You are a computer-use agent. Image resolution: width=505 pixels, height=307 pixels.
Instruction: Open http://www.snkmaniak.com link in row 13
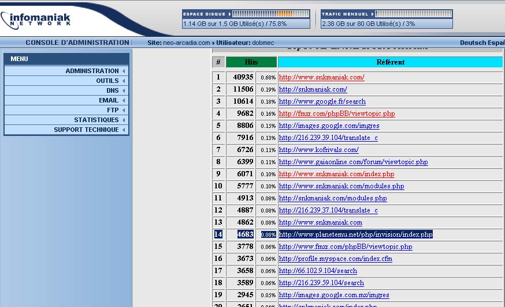[x=321, y=222]
